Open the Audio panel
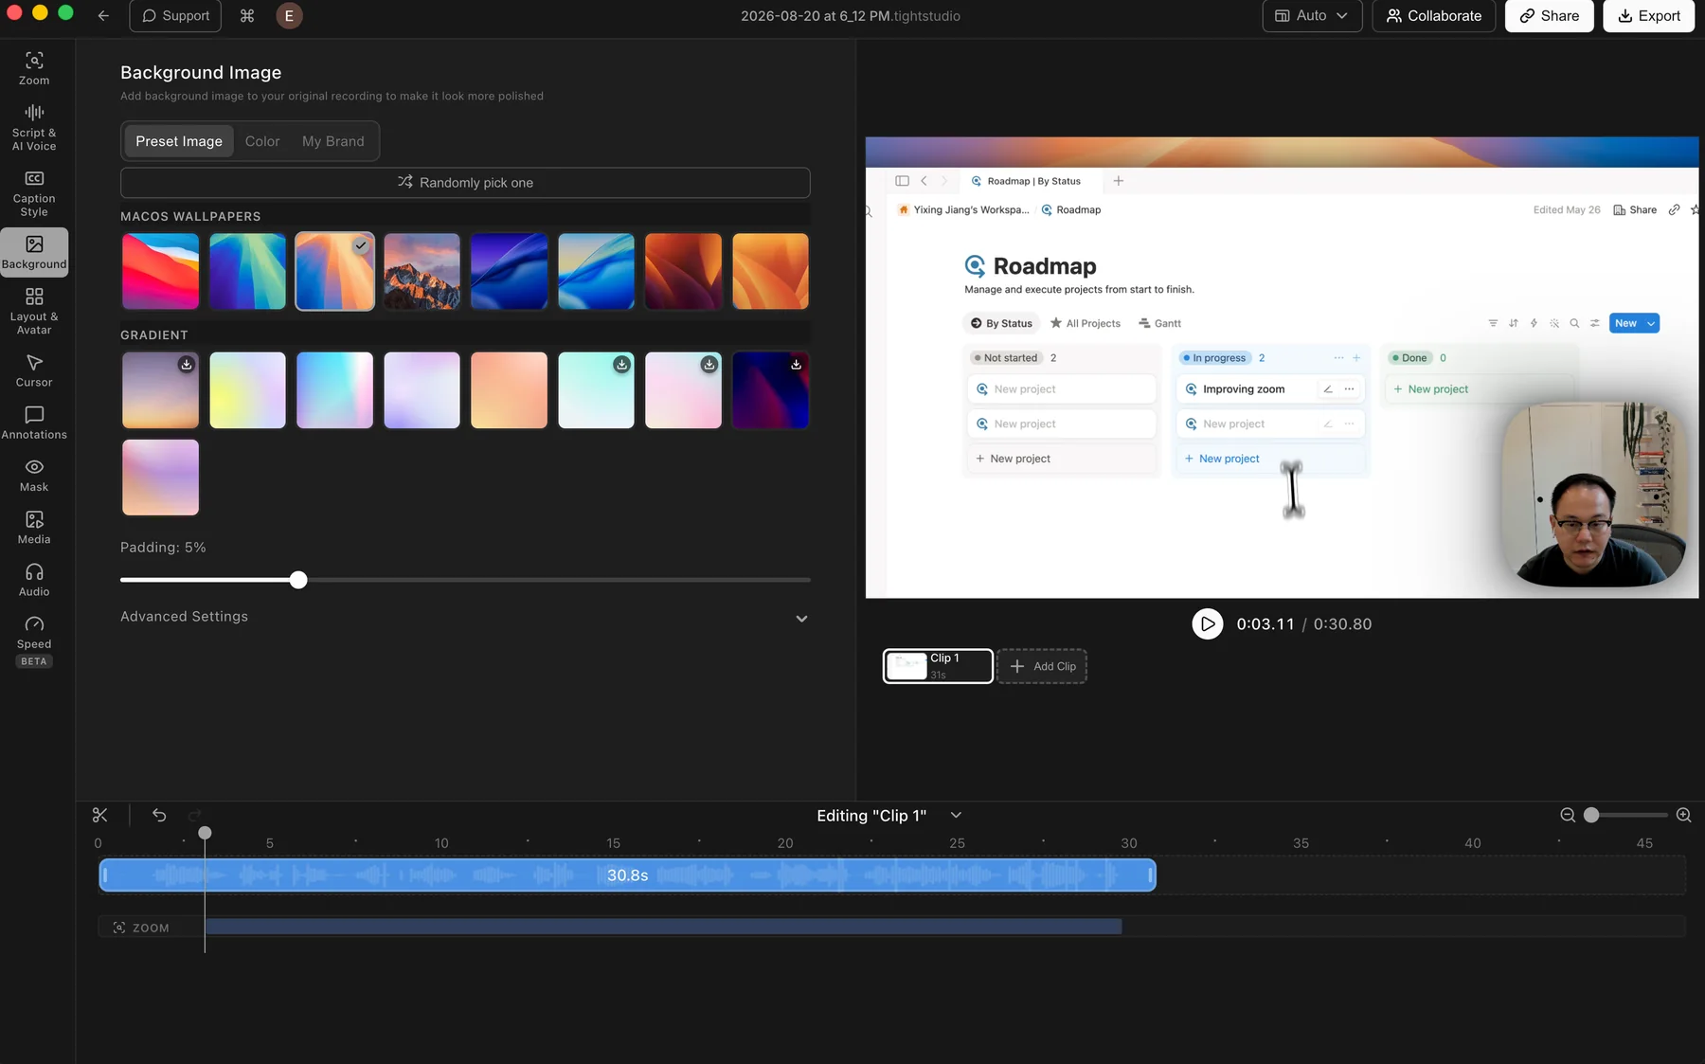The height and width of the screenshot is (1064, 1705). (x=34, y=580)
